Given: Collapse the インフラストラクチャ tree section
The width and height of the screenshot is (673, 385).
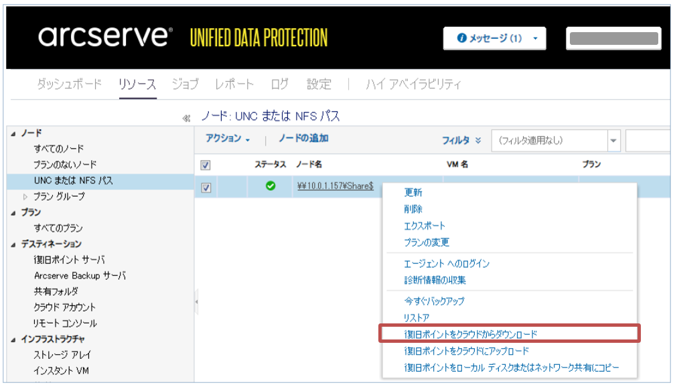Looking at the screenshot, I should point(13,340).
